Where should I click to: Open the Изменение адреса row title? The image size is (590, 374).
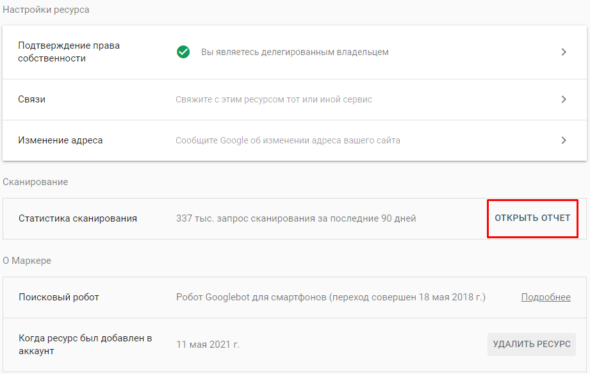tap(60, 140)
